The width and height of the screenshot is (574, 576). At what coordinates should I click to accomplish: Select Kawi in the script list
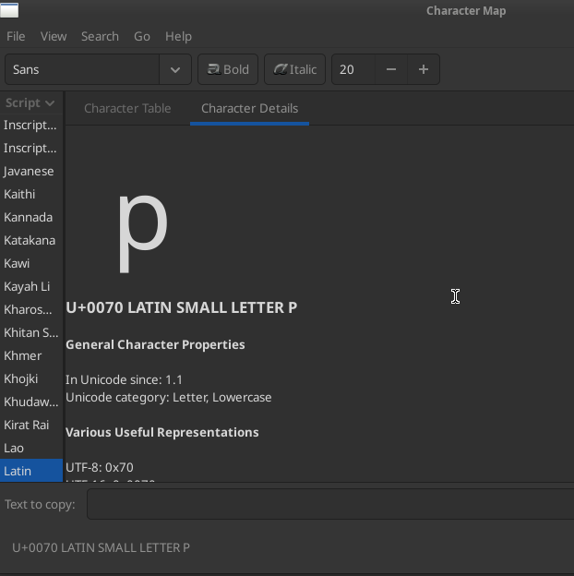(31, 263)
